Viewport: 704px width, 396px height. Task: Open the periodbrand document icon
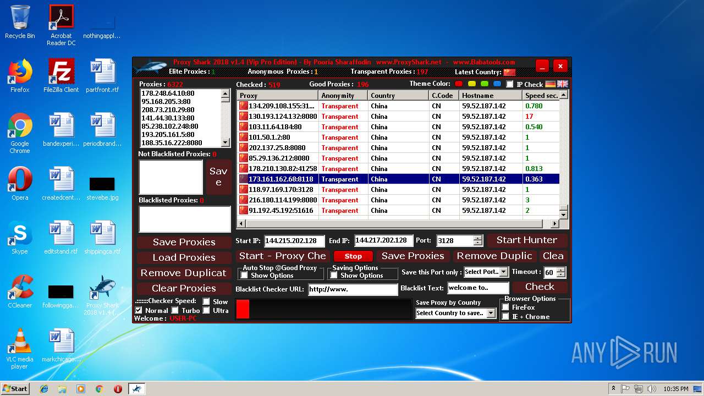(102, 130)
